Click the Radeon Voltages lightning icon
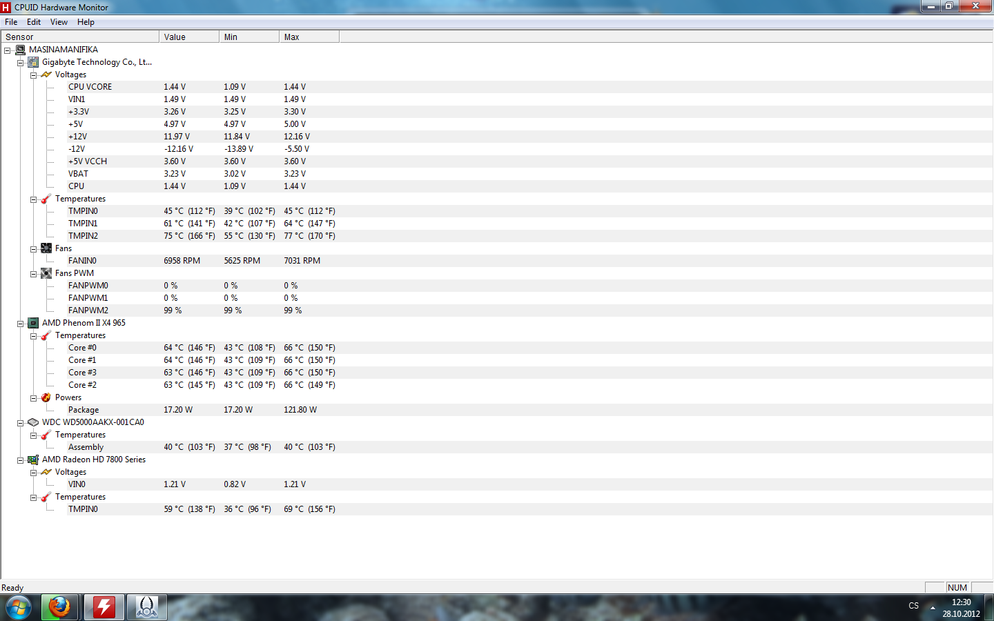This screenshot has height=621, width=994. coord(46,472)
